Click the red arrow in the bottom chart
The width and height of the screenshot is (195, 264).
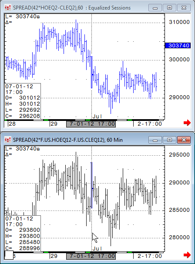(x=187, y=255)
